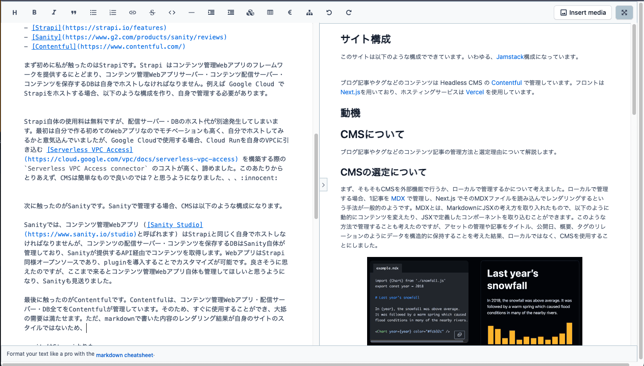Select the heading format icon
The height and width of the screenshot is (366, 644).
point(14,13)
